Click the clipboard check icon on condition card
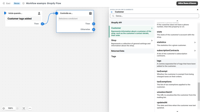The height and width of the screenshot is (112, 200). [x=90, y=13]
